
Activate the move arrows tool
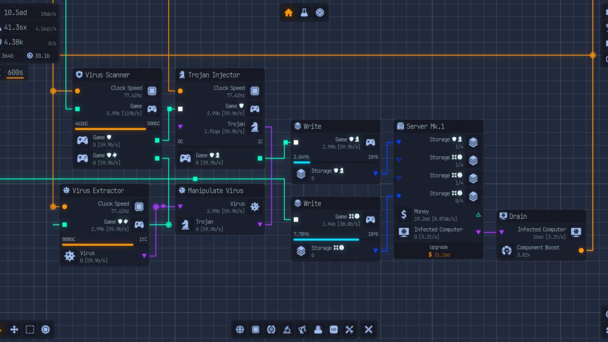click(x=14, y=330)
